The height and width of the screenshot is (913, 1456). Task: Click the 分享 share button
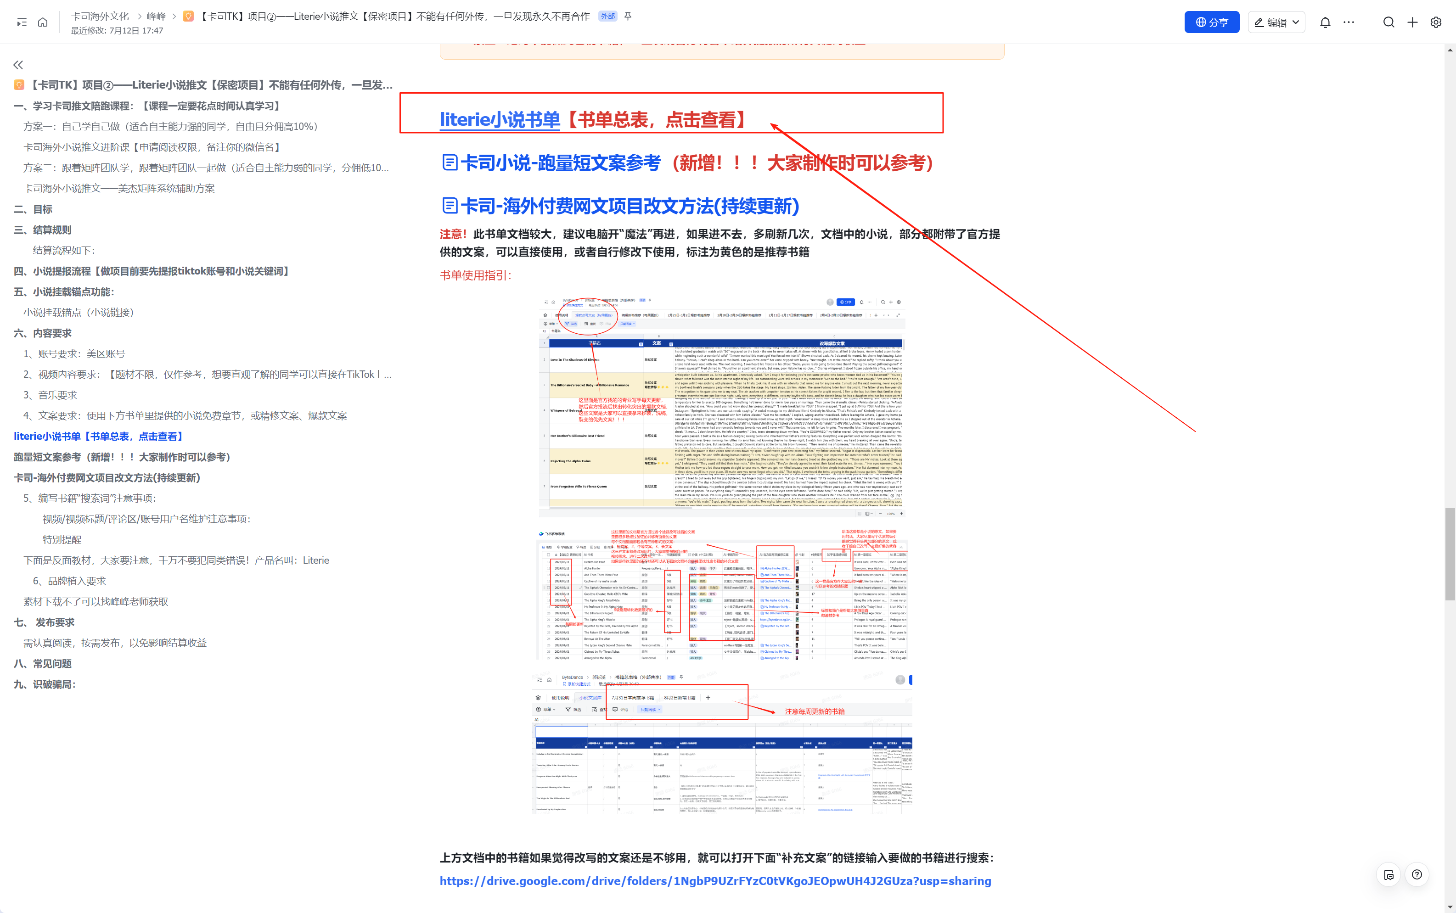1211,22
